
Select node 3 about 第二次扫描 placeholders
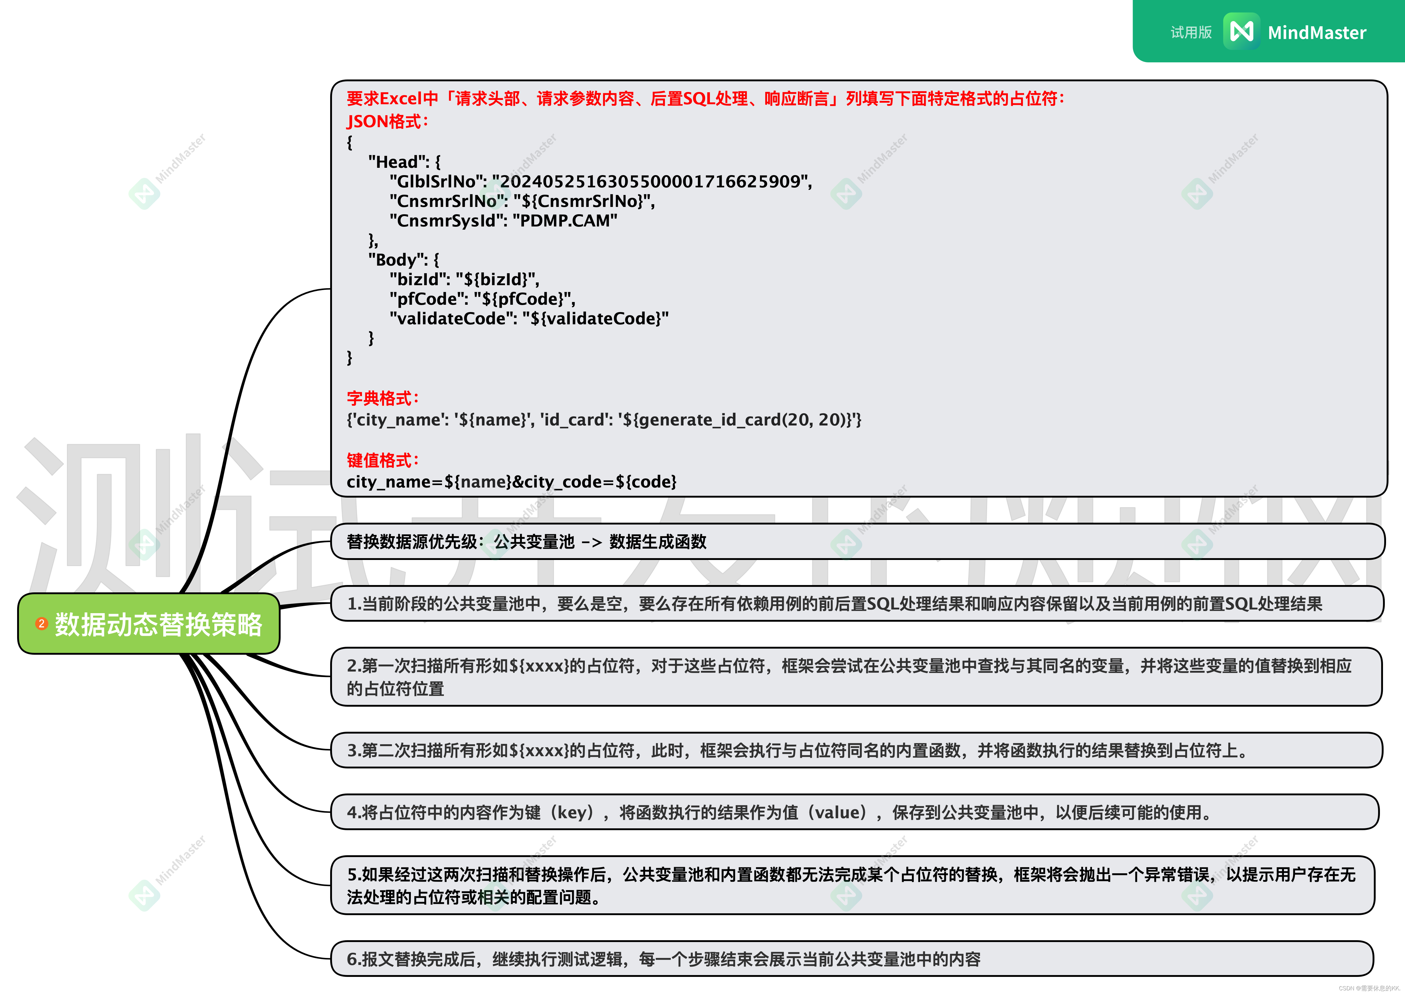coord(857,750)
